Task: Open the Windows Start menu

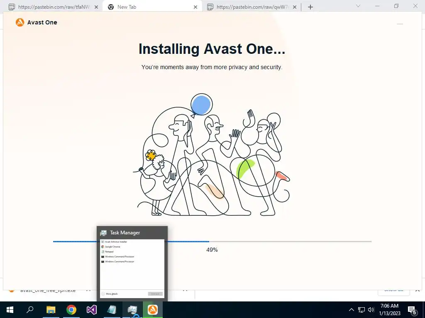Action: (10, 310)
